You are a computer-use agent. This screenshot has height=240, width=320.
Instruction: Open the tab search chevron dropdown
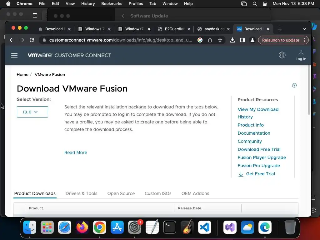(x=304, y=29)
